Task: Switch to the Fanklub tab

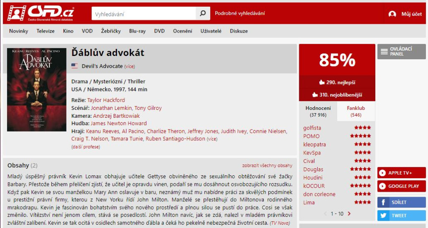Action: [x=356, y=111]
